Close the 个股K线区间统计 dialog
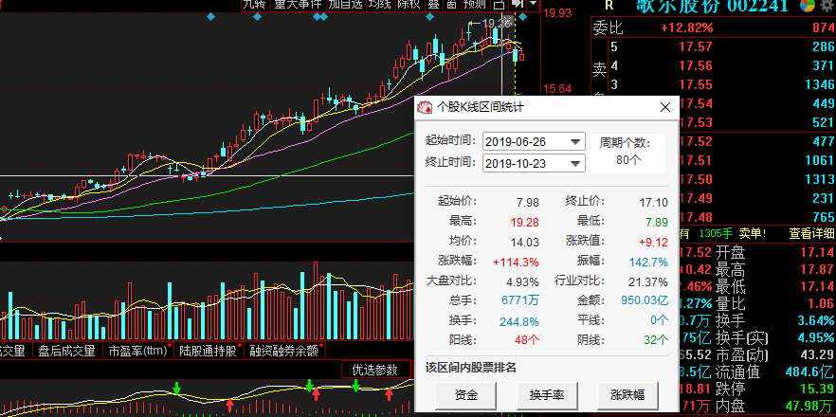The height and width of the screenshot is (417, 836). 664,107
